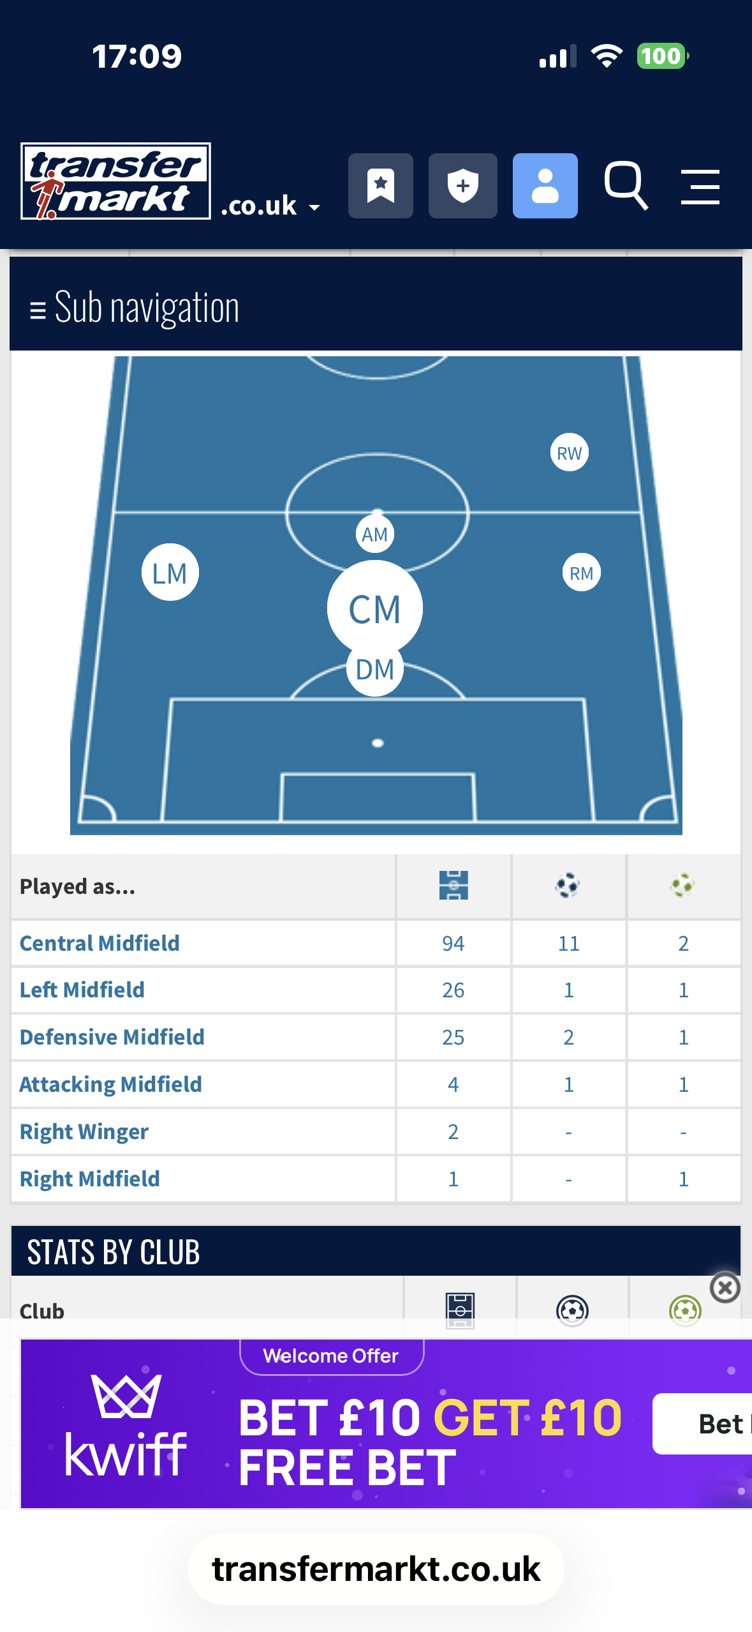Open the search magnifier icon

click(626, 186)
